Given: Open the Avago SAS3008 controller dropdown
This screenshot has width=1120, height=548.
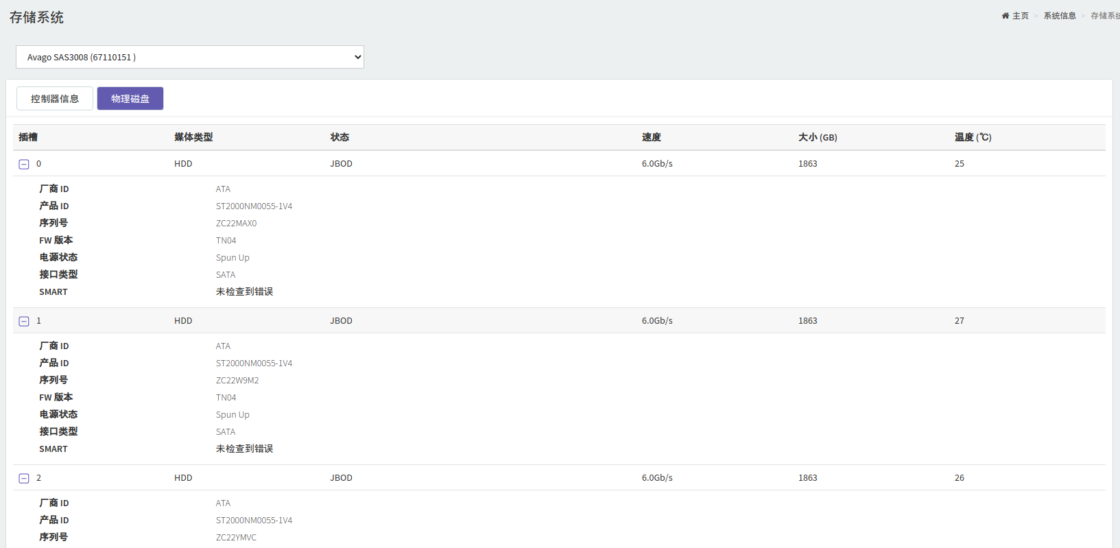Looking at the screenshot, I should [x=190, y=57].
